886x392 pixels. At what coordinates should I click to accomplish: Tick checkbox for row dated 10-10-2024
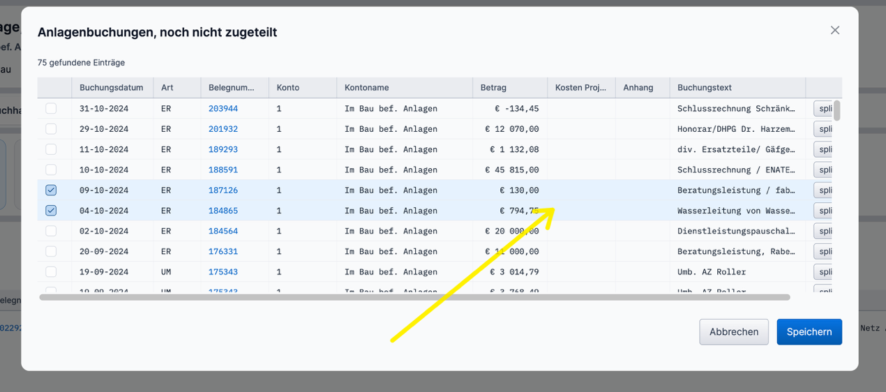tap(51, 169)
